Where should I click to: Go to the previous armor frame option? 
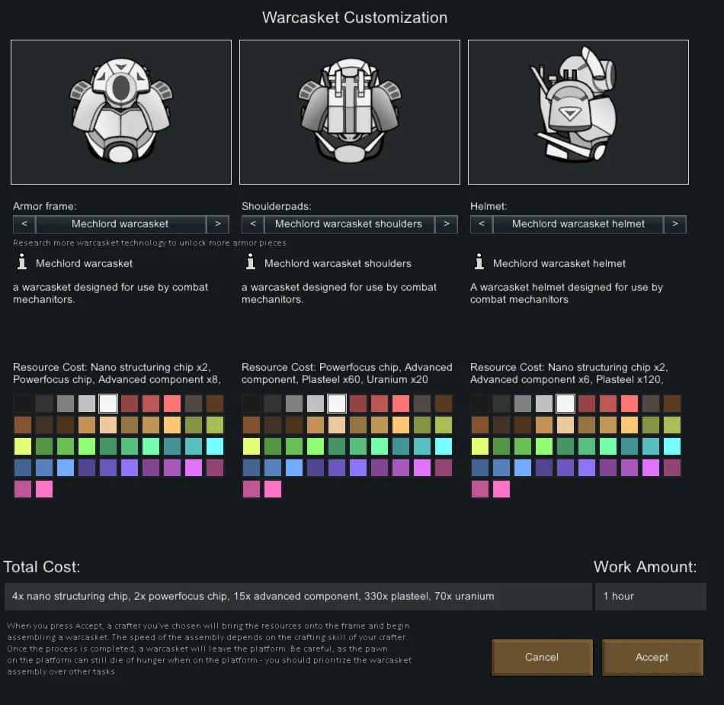pos(24,224)
